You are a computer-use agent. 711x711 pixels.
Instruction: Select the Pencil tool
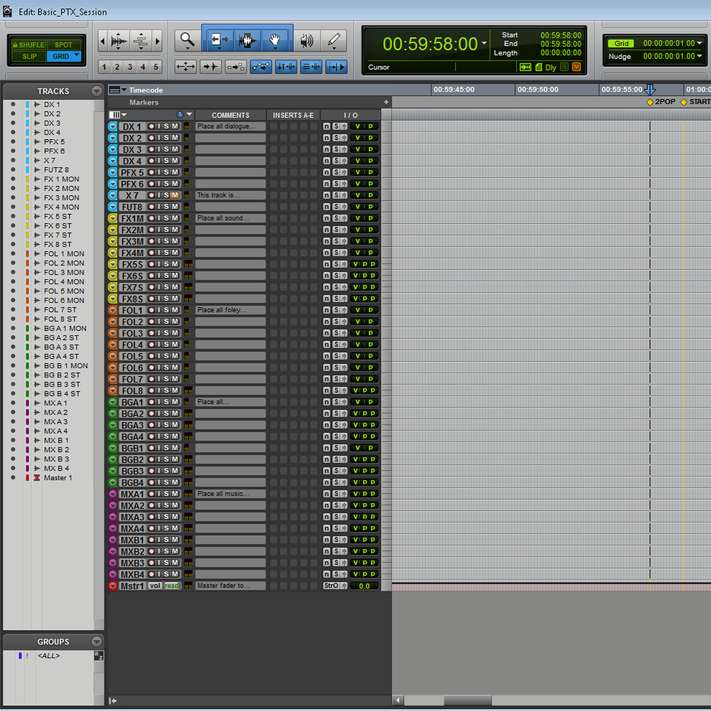coord(334,40)
